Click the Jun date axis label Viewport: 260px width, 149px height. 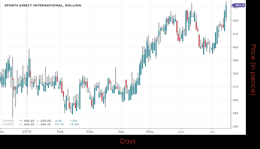pyautogui.click(x=181, y=131)
